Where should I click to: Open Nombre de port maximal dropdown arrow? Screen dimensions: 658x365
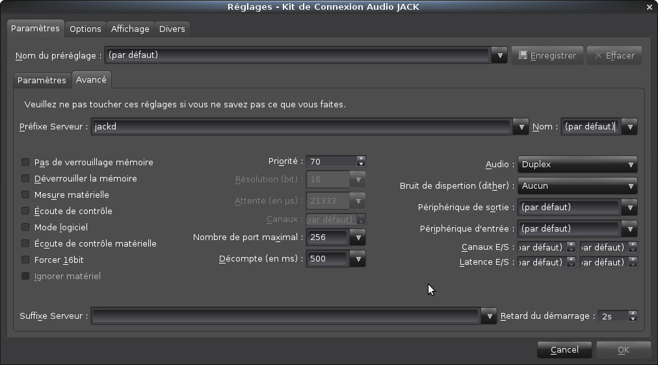(358, 237)
